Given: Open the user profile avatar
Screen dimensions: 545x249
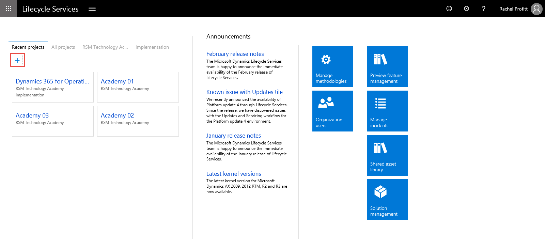Looking at the screenshot, I should coord(536,9).
